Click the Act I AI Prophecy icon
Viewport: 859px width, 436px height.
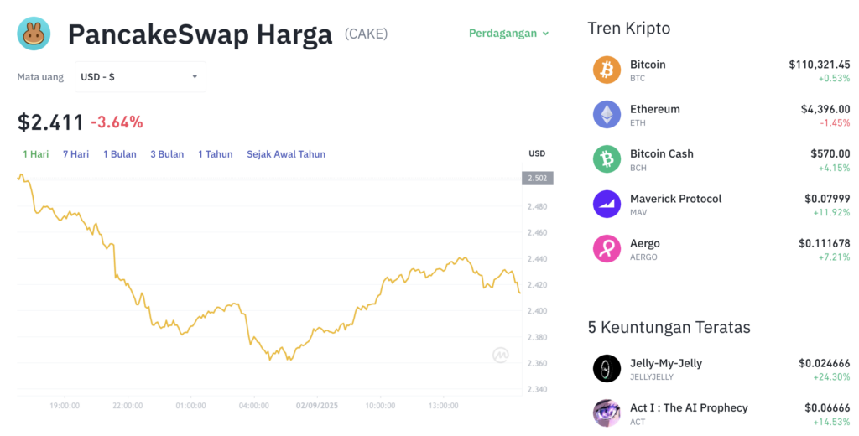coord(607,413)
